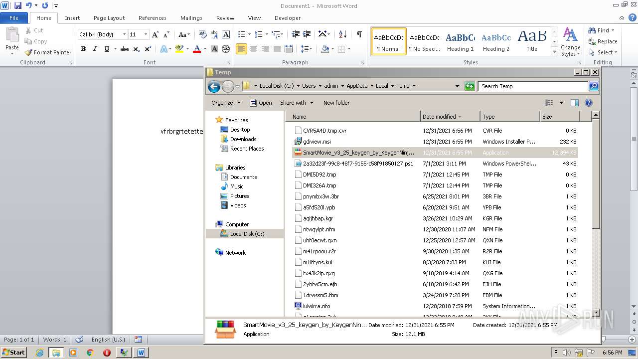Click the Text Effects icon

tap(163, 49)
